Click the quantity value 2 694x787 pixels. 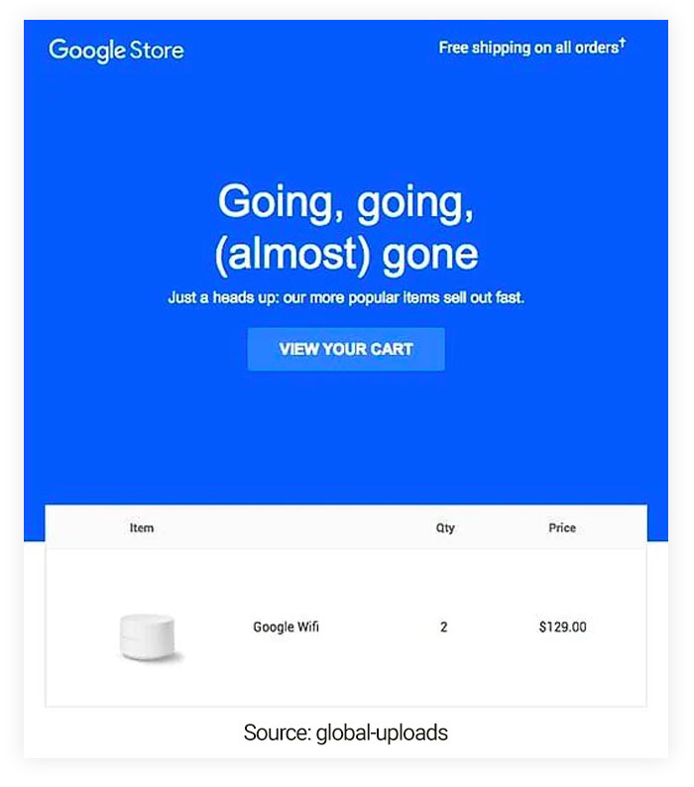443,627
